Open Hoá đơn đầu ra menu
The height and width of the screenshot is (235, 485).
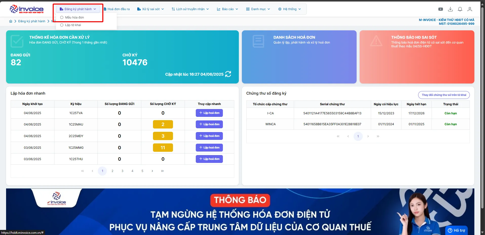tap(117, 9)
